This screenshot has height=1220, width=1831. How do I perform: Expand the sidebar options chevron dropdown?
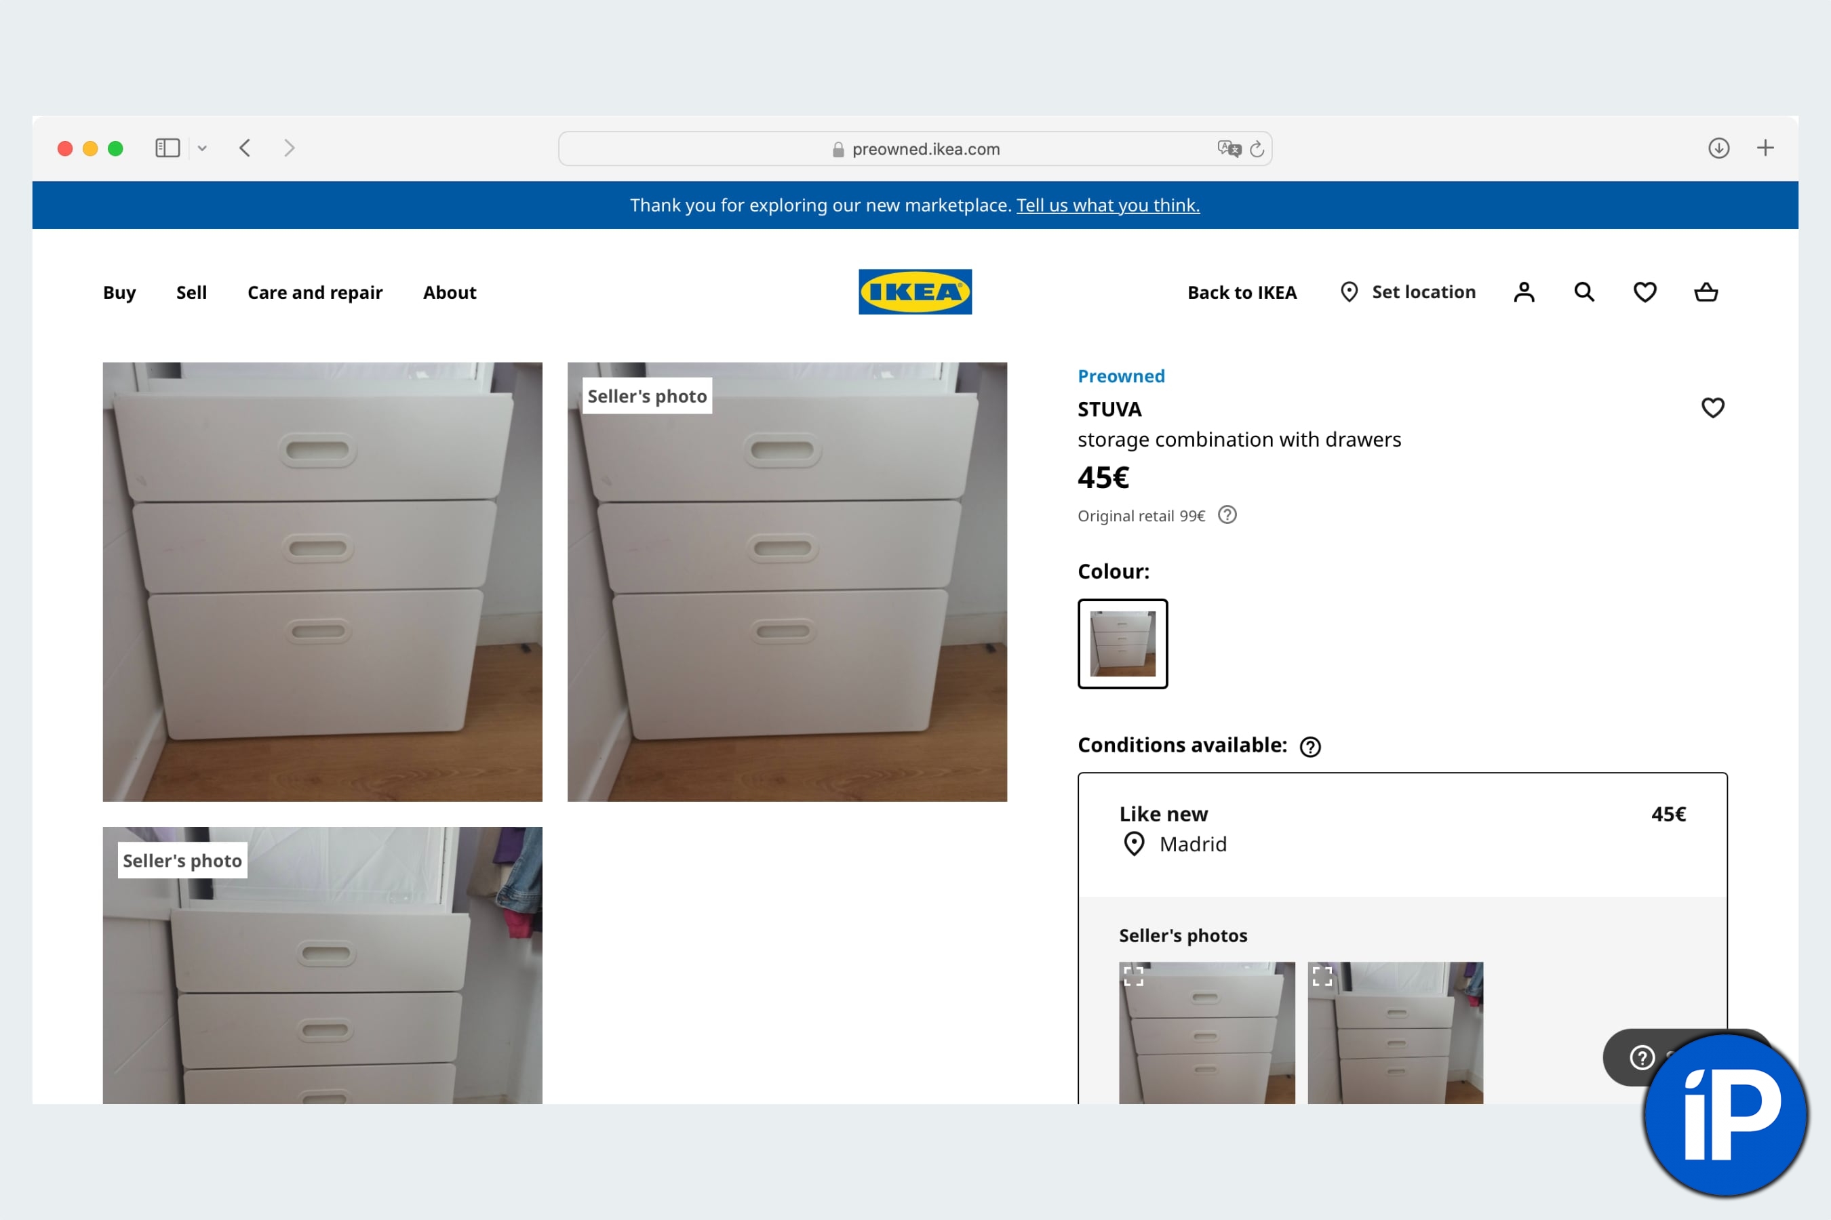pyautogui.click(x=202, y=148)
